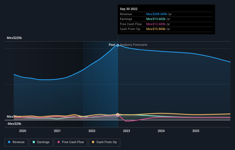235x150 pixels.
Task: Click the 2024 x-axis label
Action: coord(161,131)
